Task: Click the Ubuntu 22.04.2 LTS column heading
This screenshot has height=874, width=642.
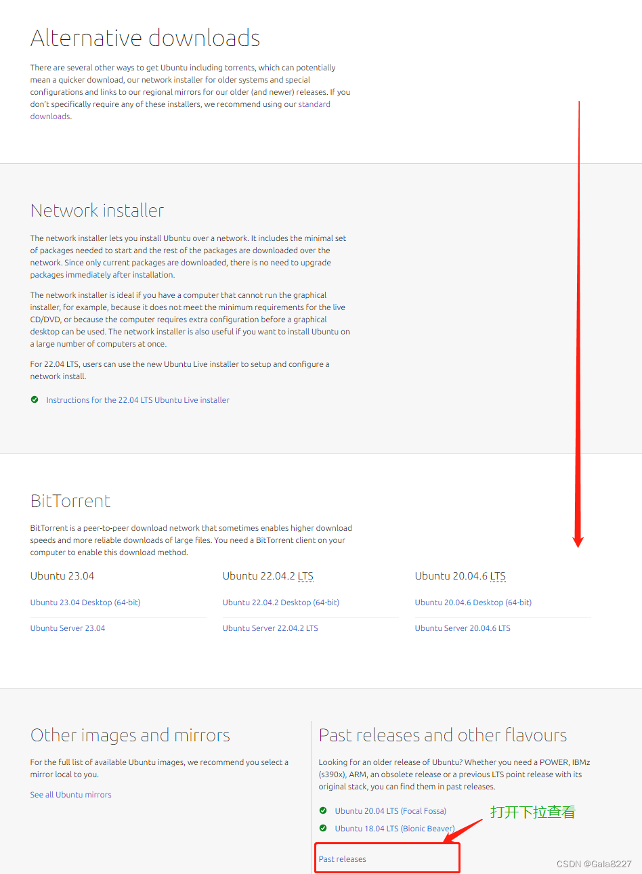Action: tap(268, 576)
